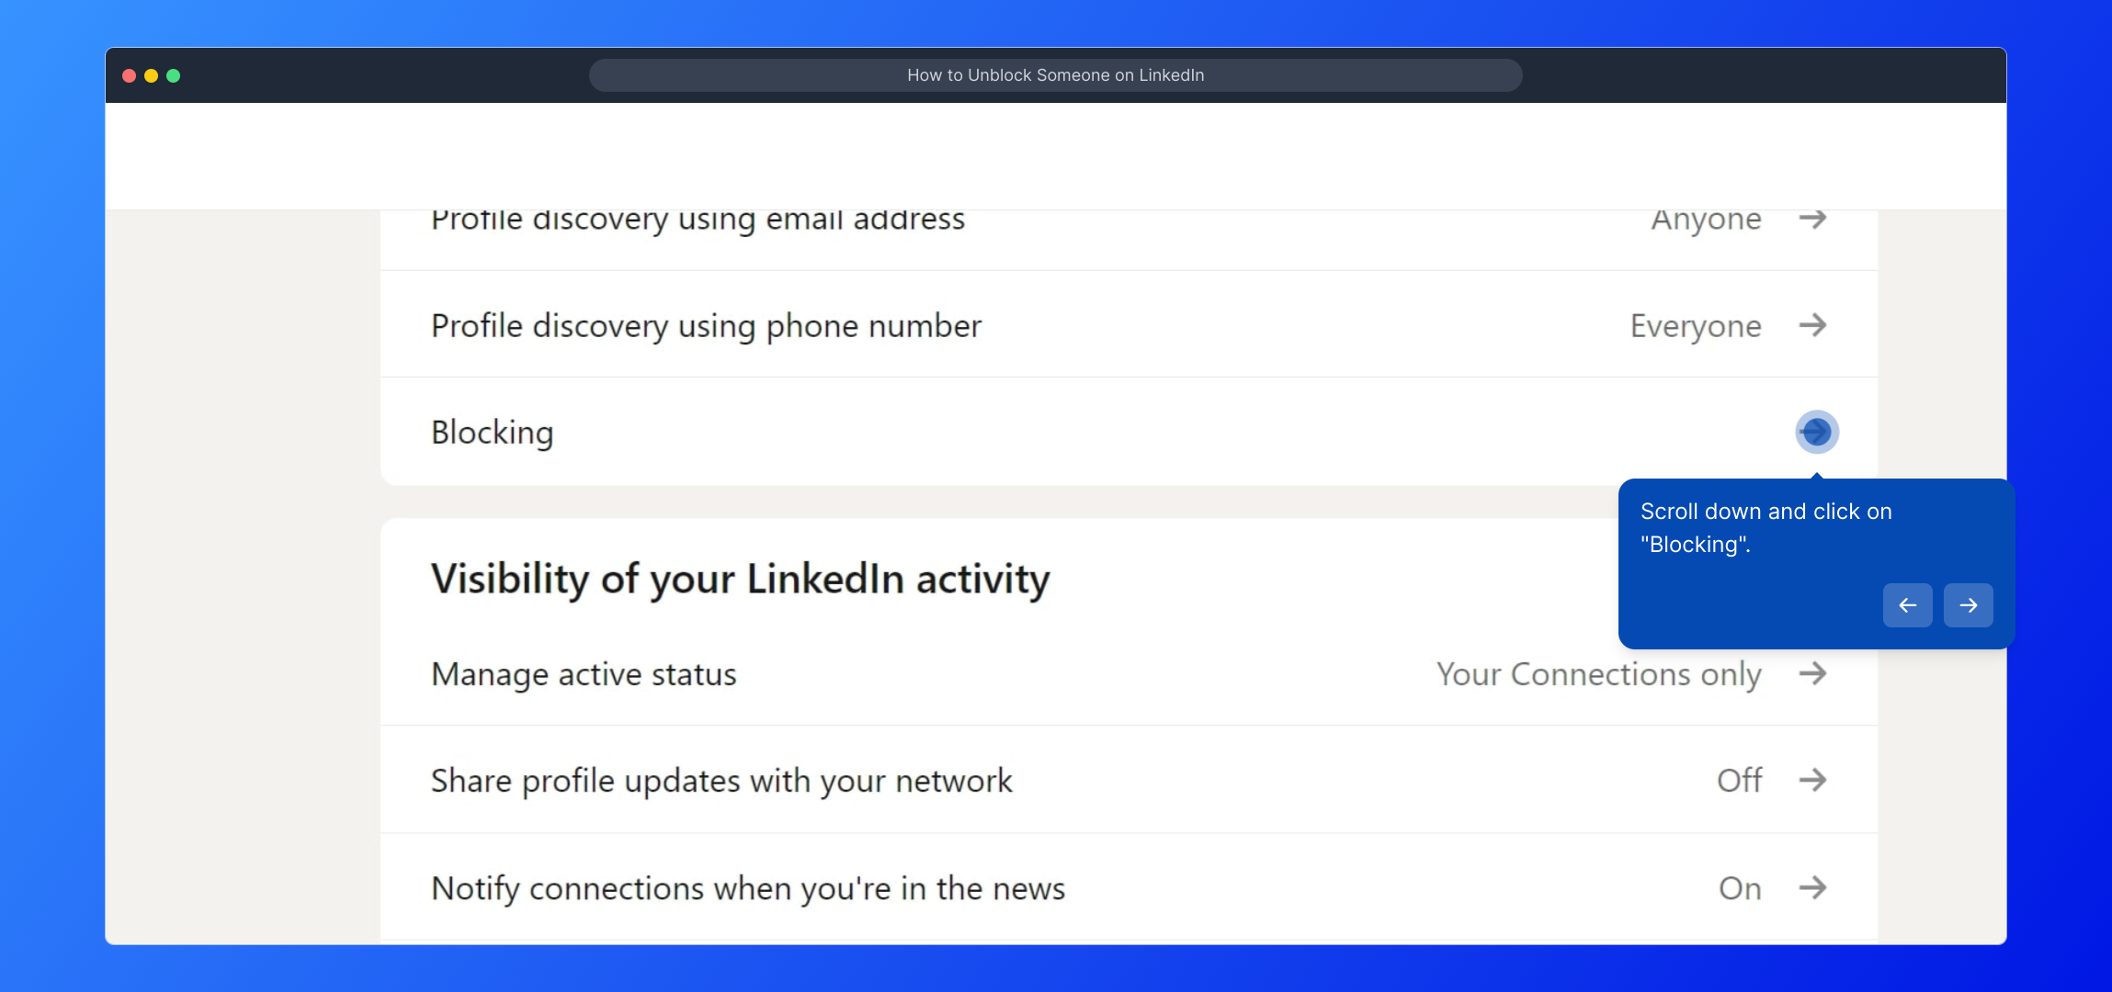Click arrow beside Your Connections only
The width and height of the screenshot is (2112, 992).
pos(1812,674)
